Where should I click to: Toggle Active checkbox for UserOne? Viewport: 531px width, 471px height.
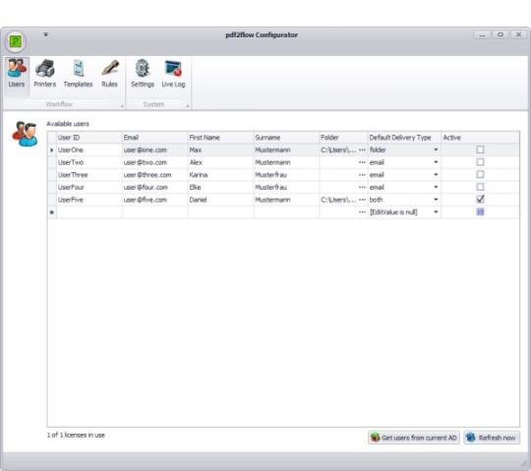coord(480,149)
